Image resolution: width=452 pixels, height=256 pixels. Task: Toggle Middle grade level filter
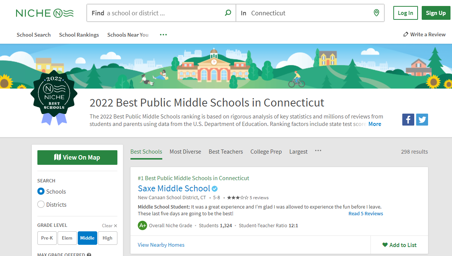click(87, 238)
